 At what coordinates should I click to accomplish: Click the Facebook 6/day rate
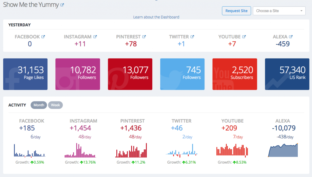35,137
